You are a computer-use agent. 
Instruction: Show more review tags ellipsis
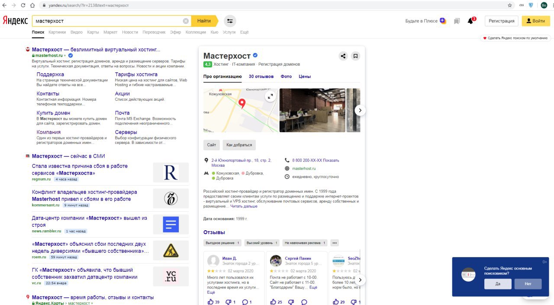click(x=335, y=243)
